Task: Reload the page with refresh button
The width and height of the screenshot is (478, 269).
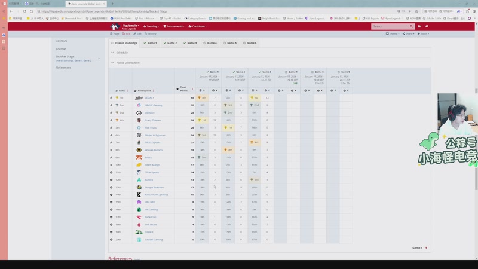Action: coord(24,11)
